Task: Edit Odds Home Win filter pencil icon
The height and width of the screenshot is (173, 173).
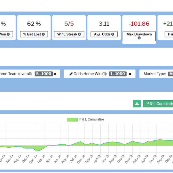Action: (x=71, y=74)
